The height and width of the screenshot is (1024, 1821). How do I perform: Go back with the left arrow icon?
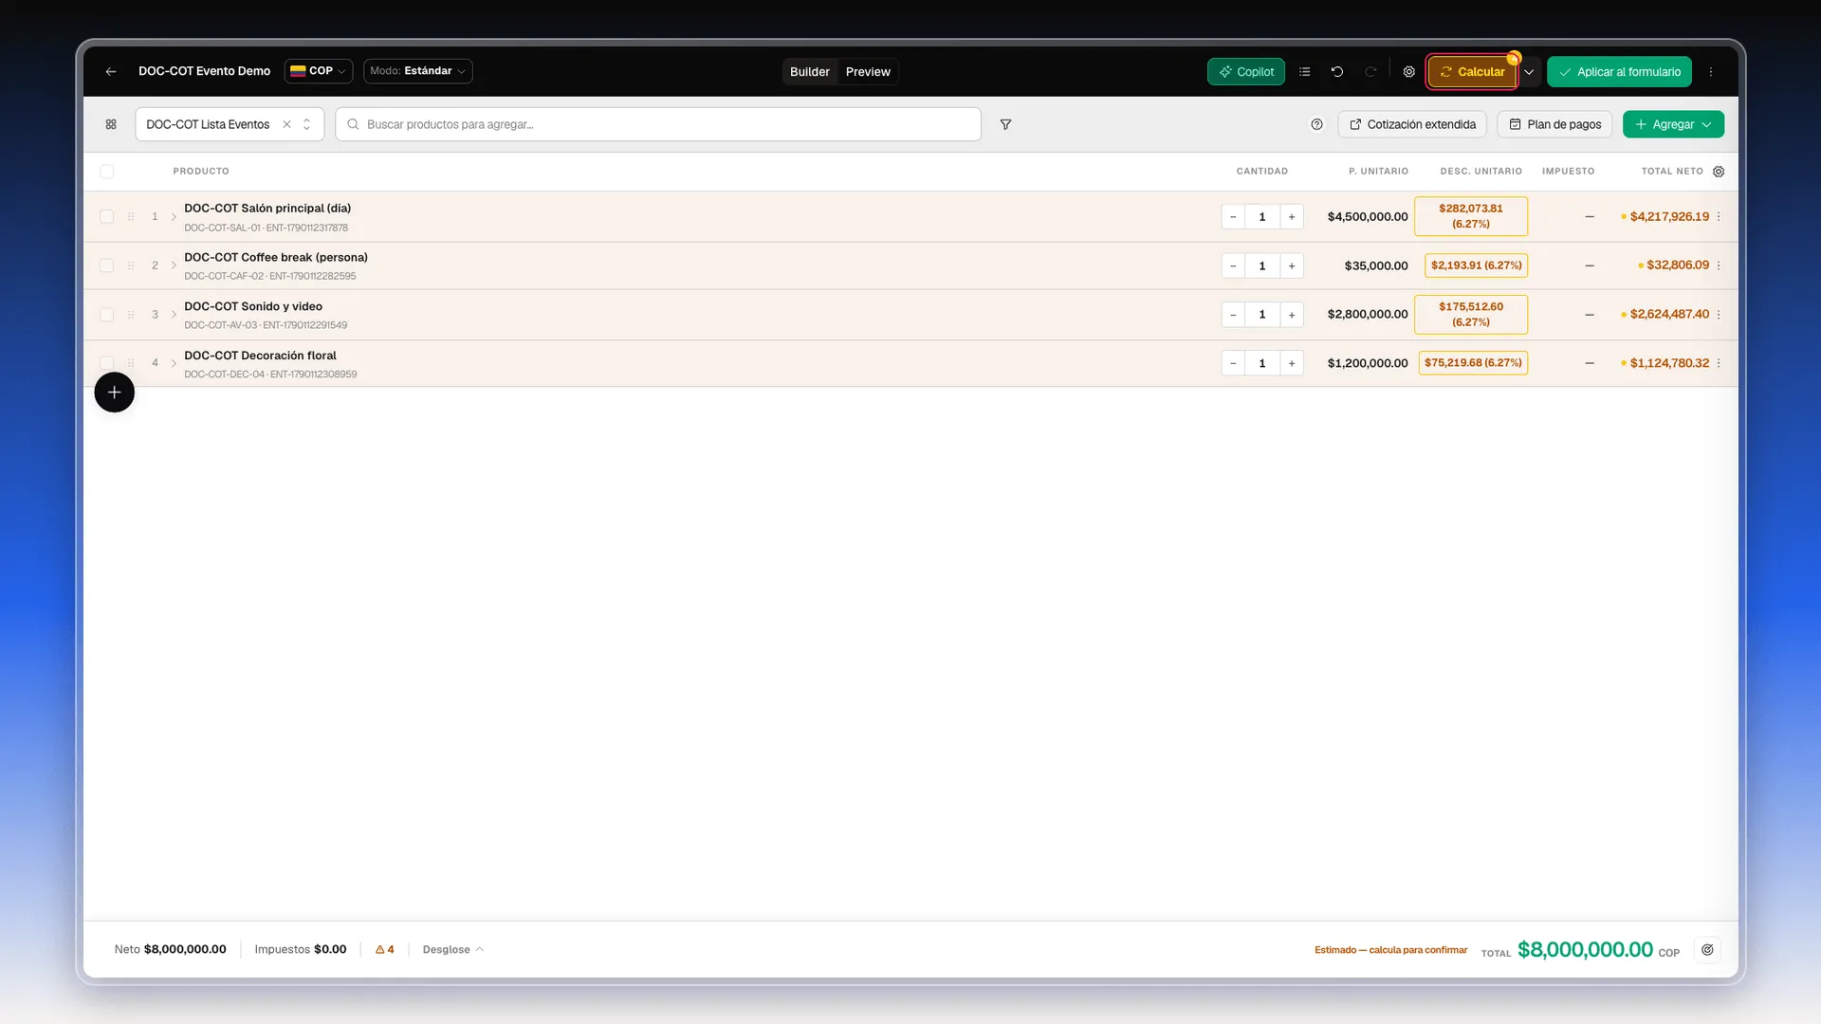[x=111, y=72]
